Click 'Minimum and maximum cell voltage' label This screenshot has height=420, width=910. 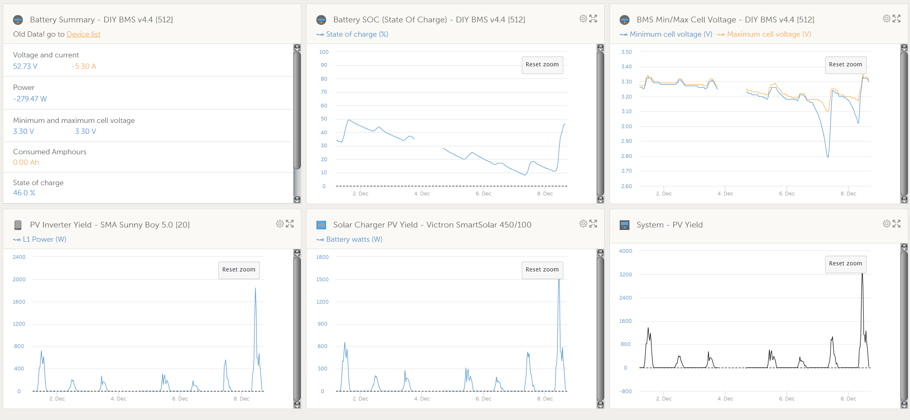[x=74, y=120]
